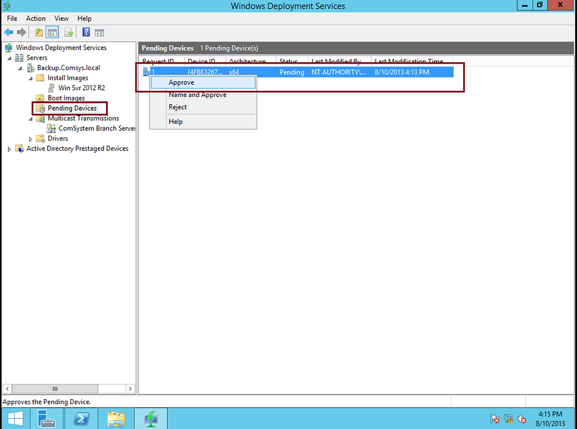Open the Action menu
Image resolution: width=577 pixels, height=429 pixels.
click(36, 18)
